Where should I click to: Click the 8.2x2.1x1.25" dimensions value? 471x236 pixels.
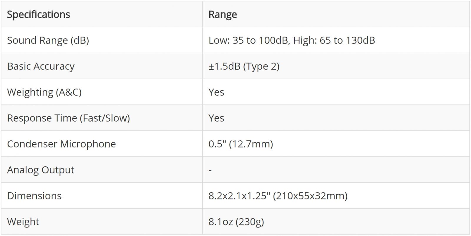tap(239, 196)
